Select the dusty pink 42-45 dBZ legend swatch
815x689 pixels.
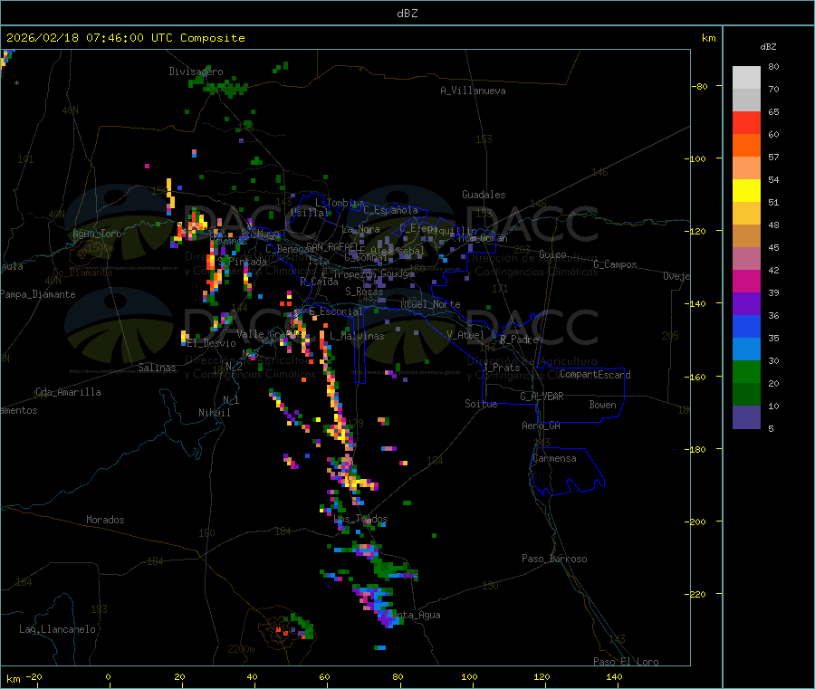746,258
